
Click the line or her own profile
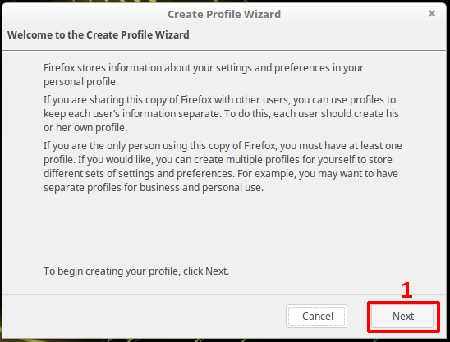coord(85,128)
